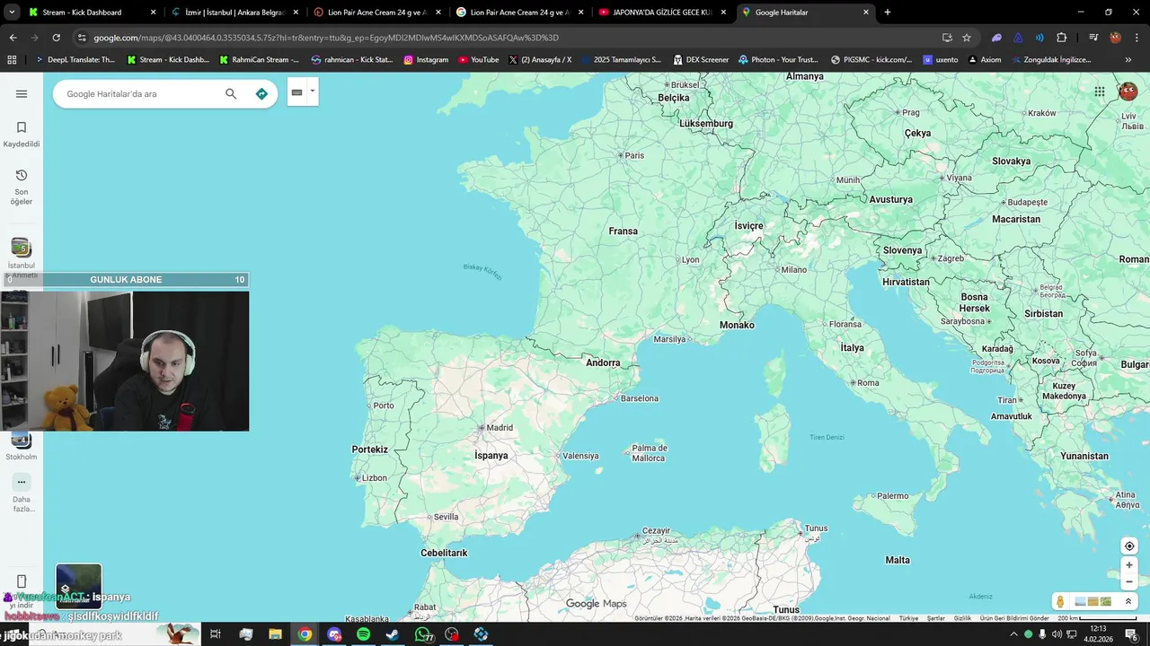Screen dimensions: 1150x646
Task: Open the volume control in system tray
Action: tap(1057, 634)
